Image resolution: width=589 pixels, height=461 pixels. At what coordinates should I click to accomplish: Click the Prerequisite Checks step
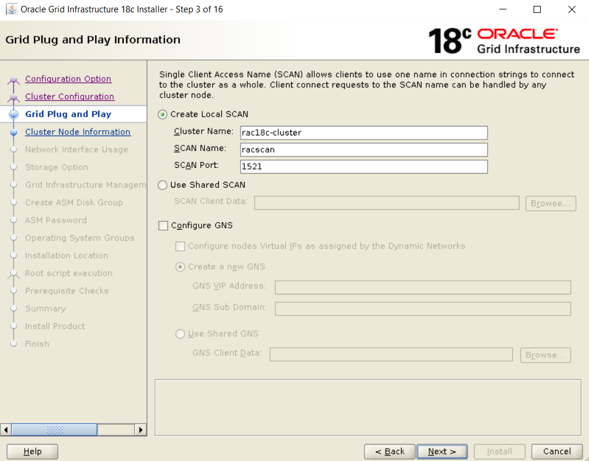point(67,290)
